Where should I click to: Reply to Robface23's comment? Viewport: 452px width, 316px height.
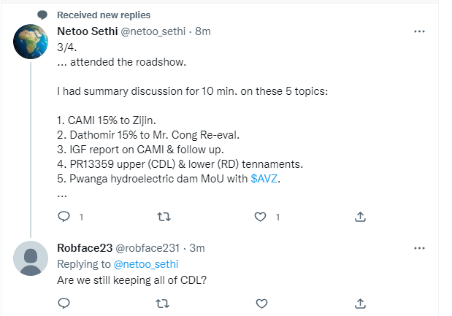click(x=64, y=303)
